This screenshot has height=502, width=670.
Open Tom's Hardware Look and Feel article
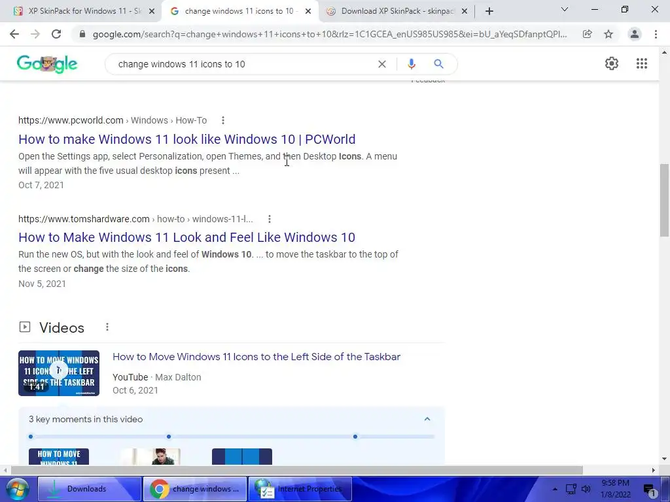tap(186, 237)
